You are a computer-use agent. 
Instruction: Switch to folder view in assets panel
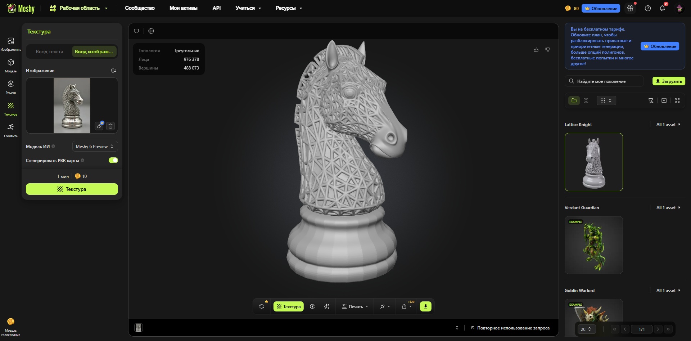[574, 100]
